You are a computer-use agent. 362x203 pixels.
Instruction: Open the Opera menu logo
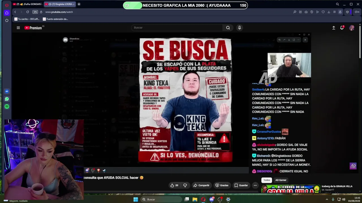tap(7, 5)
